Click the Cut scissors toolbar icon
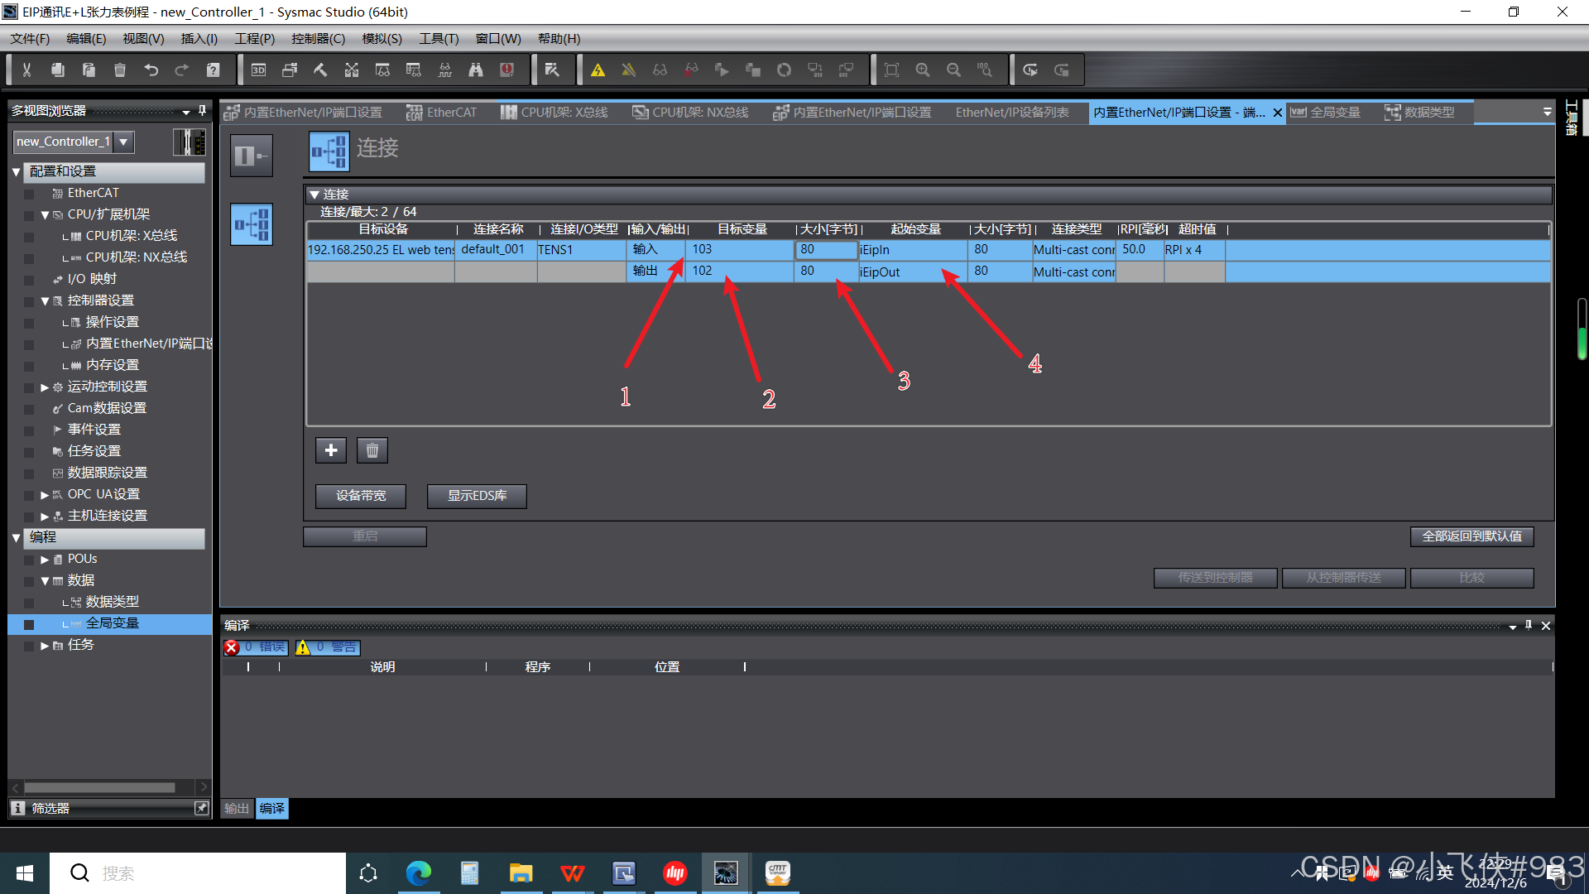The width and height of the screenshot is (1589, 894). [x=26, y=70]
